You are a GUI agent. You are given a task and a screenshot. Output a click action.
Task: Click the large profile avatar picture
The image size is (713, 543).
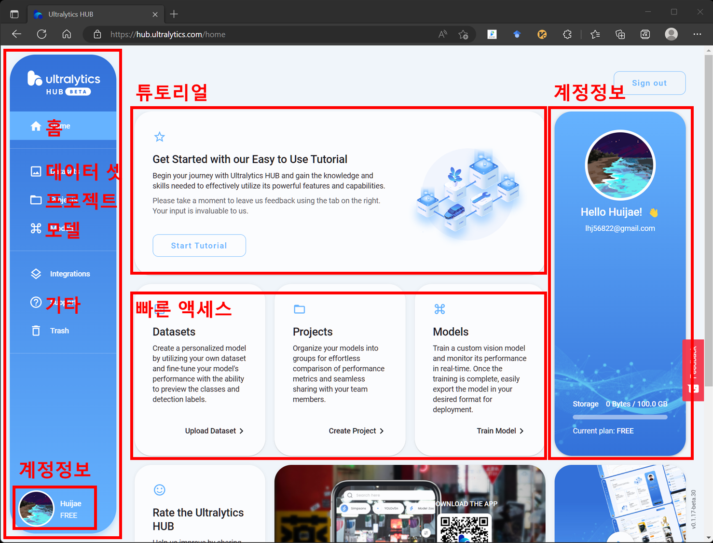[620, 165]
